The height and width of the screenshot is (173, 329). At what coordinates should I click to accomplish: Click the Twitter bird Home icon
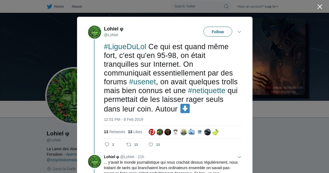point(49,6)
